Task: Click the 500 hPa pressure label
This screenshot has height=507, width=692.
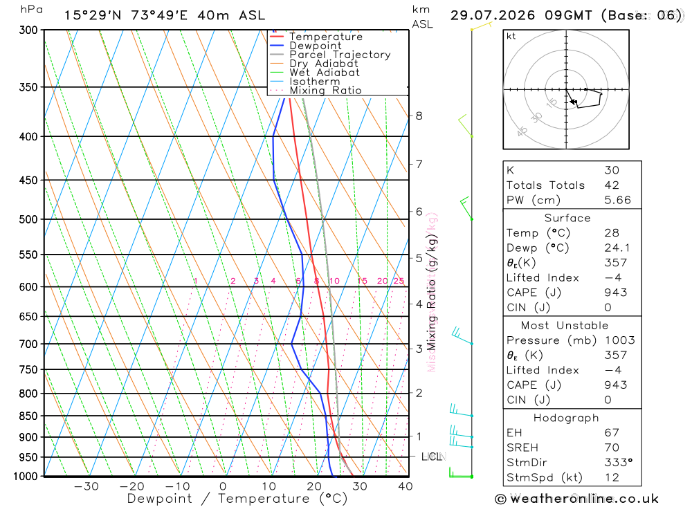Action: (28, 219)
